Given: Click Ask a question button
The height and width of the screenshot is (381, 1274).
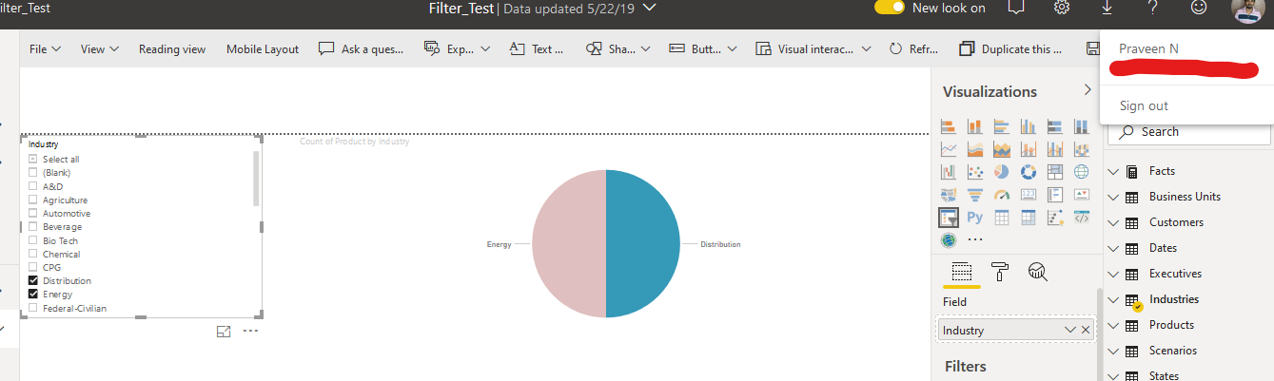Looking at the screenshot, I should 361,48.
